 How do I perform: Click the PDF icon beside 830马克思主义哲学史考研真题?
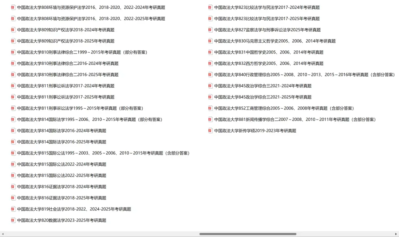211,41
